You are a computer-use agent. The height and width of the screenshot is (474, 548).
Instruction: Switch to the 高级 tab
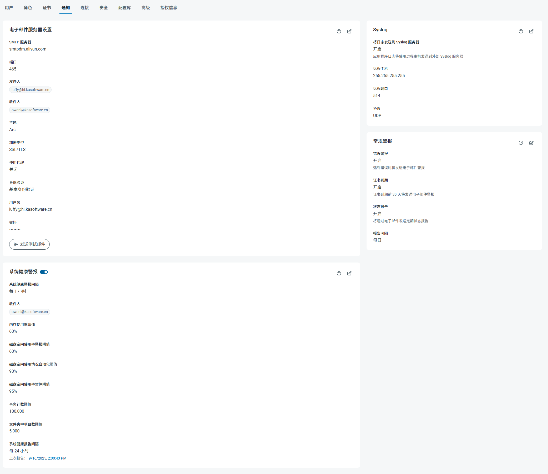click(145, 8)
